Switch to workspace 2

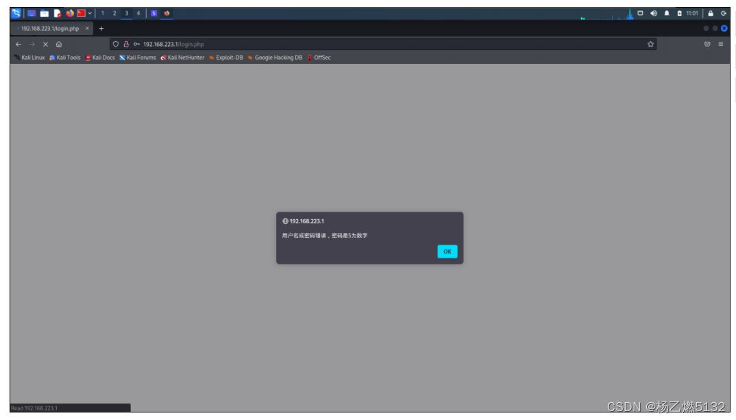click(115, 14)
